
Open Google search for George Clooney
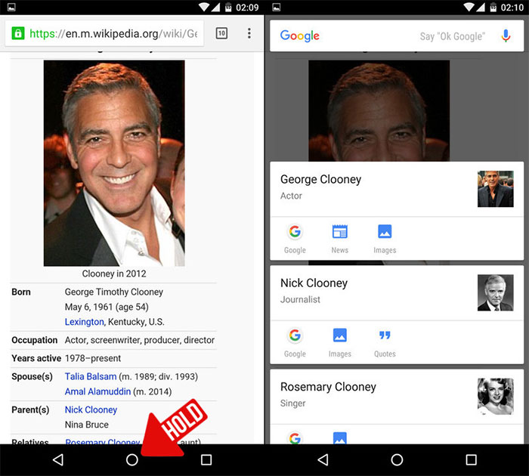click(x=295, y=238)
